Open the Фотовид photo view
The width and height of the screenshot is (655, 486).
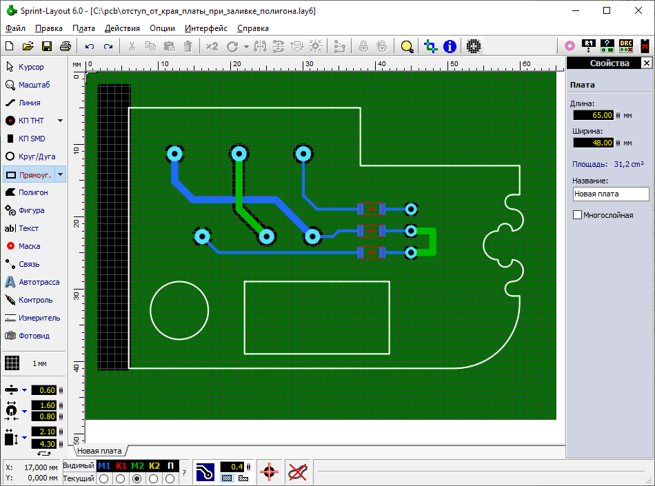(x=31, y=336)
